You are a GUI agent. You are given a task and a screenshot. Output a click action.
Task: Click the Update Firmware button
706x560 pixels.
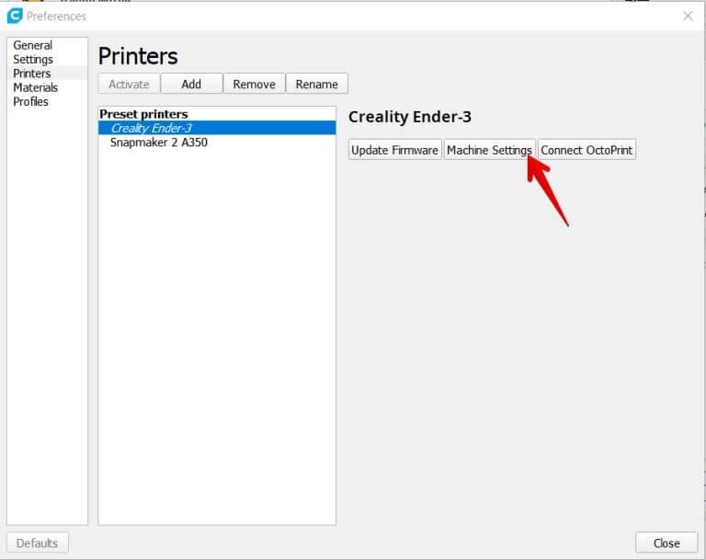394,150
